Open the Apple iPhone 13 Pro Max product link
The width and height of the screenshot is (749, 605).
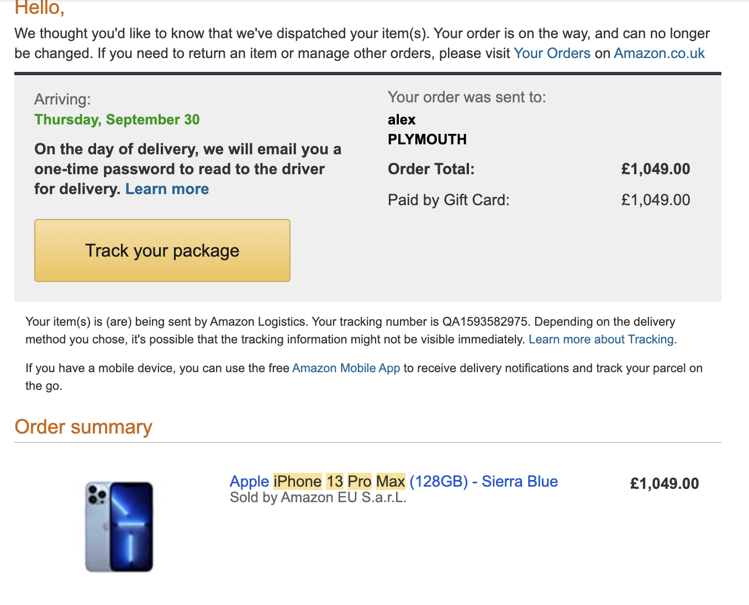click(x=393, y=482)
